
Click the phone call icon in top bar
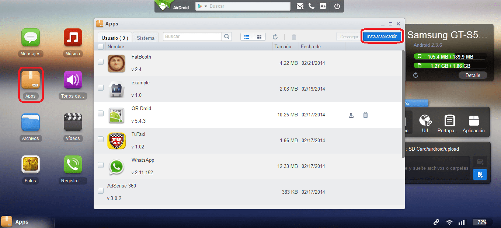pyautogui.click(x=312, y=6)
